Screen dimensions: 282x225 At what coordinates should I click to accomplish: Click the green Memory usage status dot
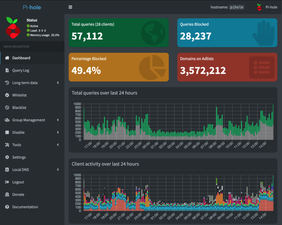[28, 35]
